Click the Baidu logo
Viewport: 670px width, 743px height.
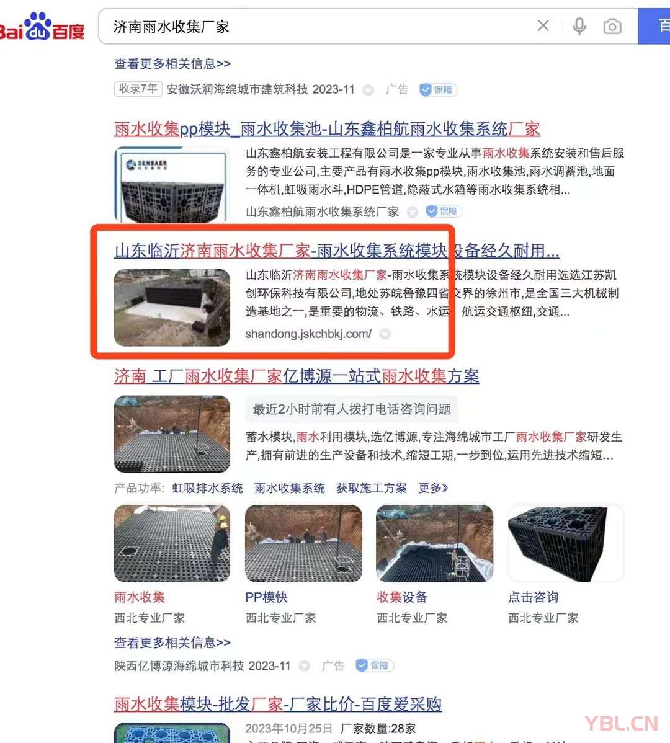click(42, 27)
